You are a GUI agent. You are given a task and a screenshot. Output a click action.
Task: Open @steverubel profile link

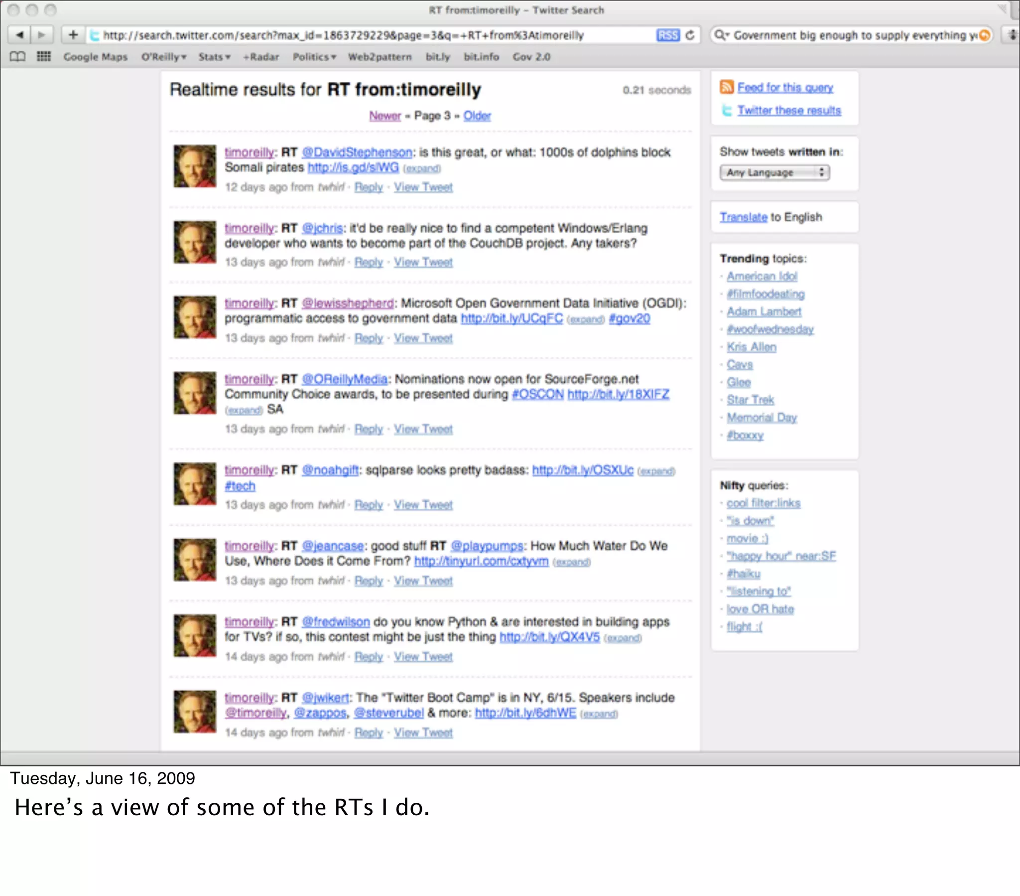click(389, 713)
